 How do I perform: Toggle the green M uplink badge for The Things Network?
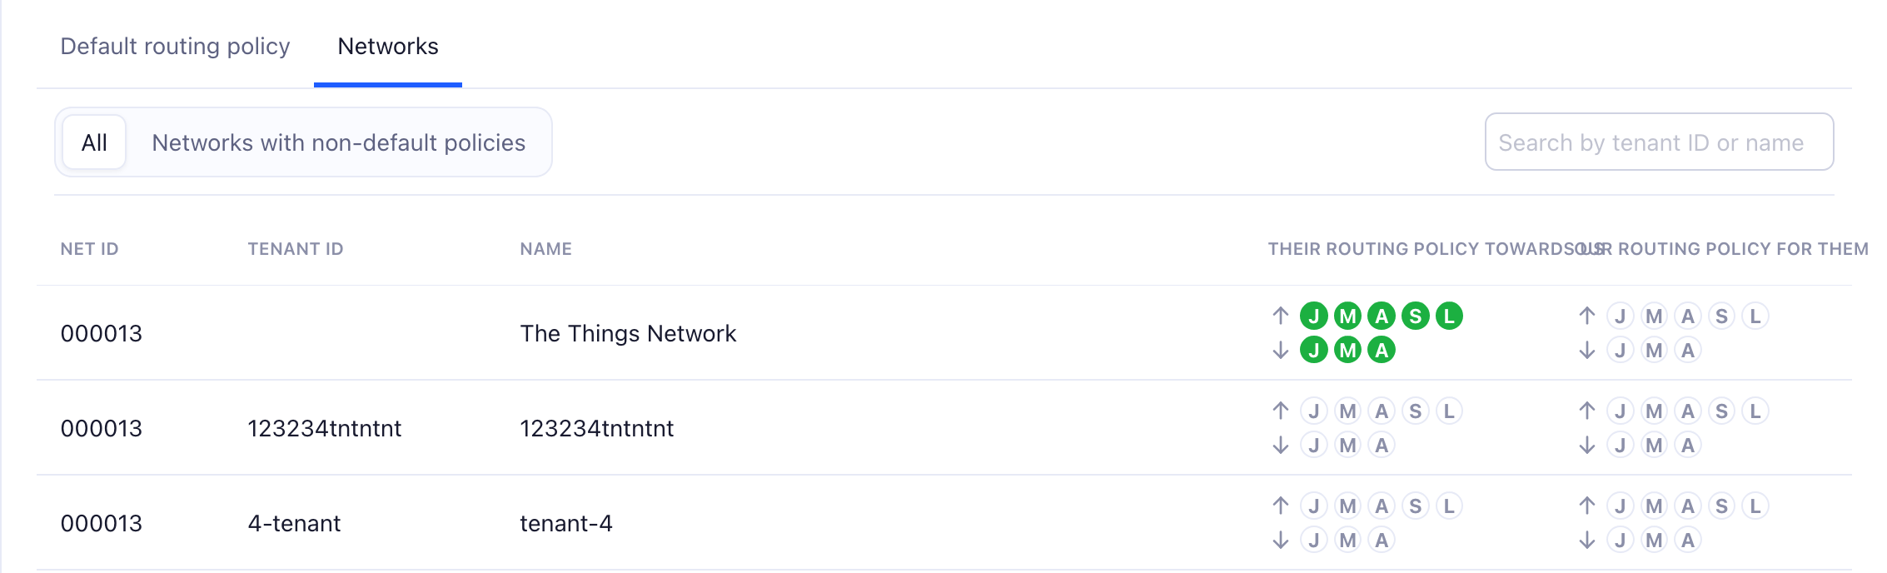[x=1347, y=316]
